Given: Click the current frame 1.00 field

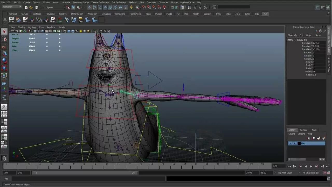Looking at the screenshot, I should click(x=278, y=166).
